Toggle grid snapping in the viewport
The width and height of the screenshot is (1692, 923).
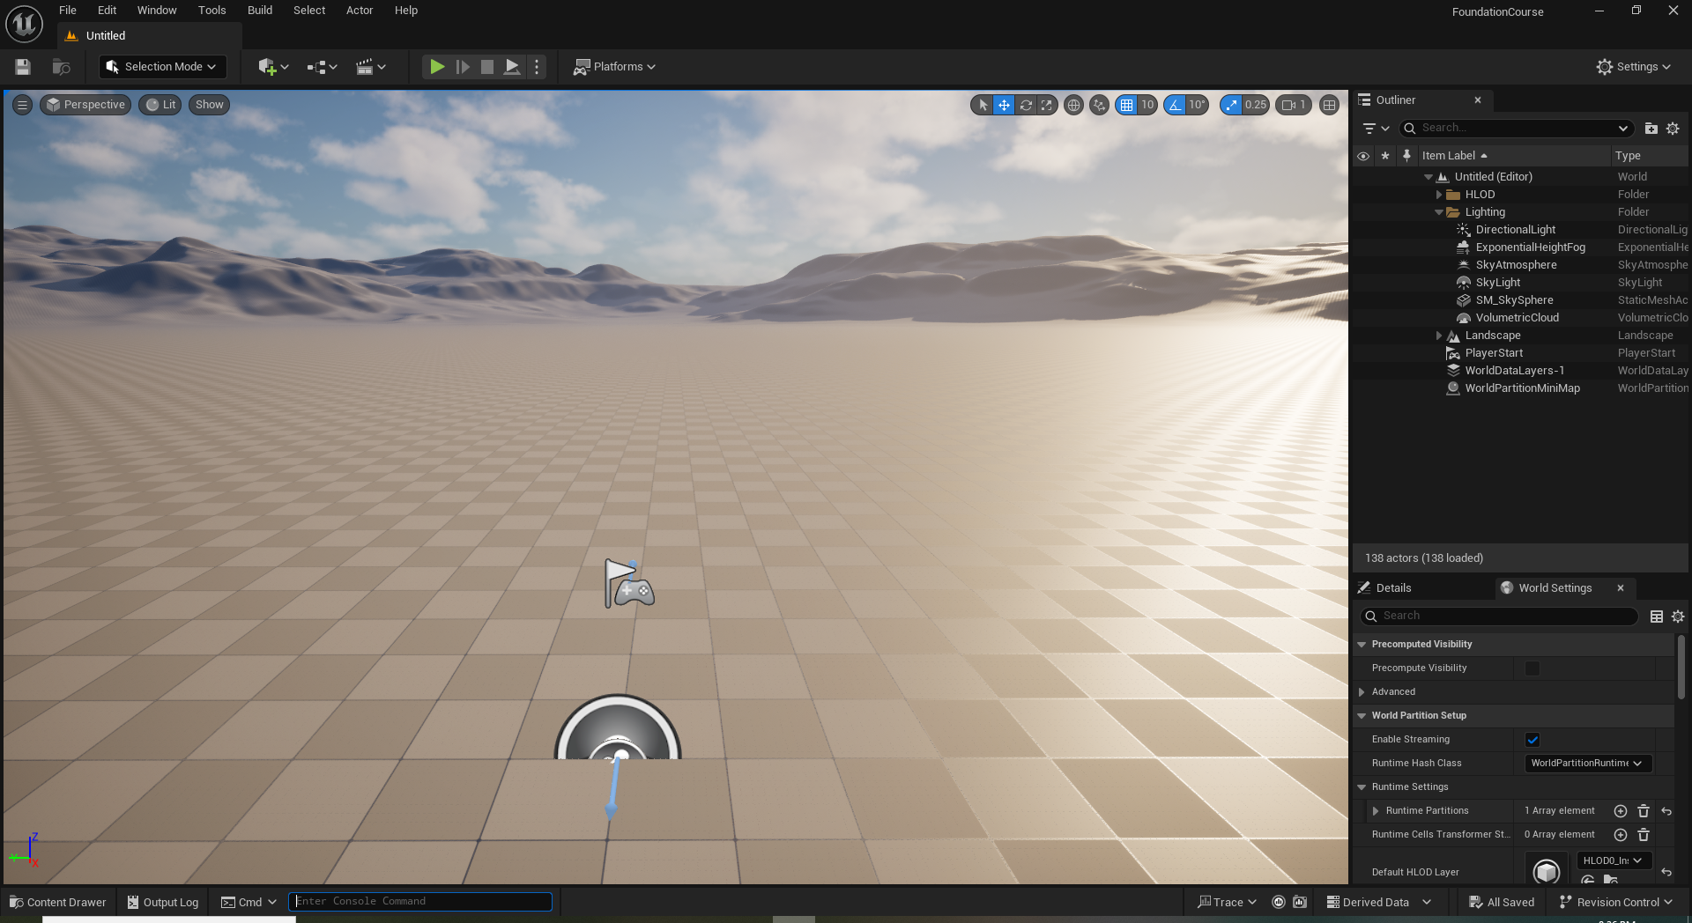(1126, 105)
